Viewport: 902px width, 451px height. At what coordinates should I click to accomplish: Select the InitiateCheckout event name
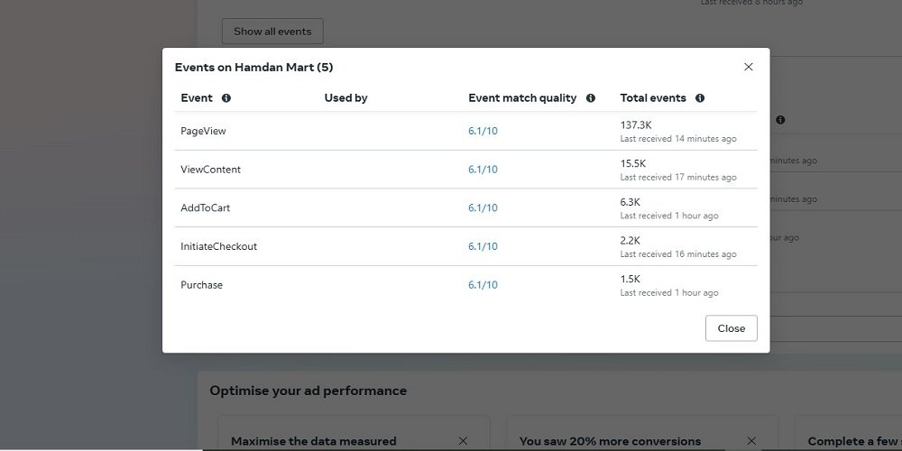tap(218, 247)
